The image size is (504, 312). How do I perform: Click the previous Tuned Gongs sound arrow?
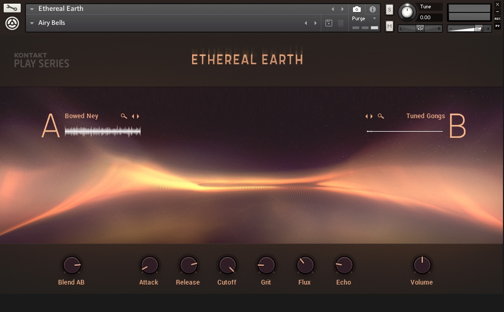(x=367, y=116)
